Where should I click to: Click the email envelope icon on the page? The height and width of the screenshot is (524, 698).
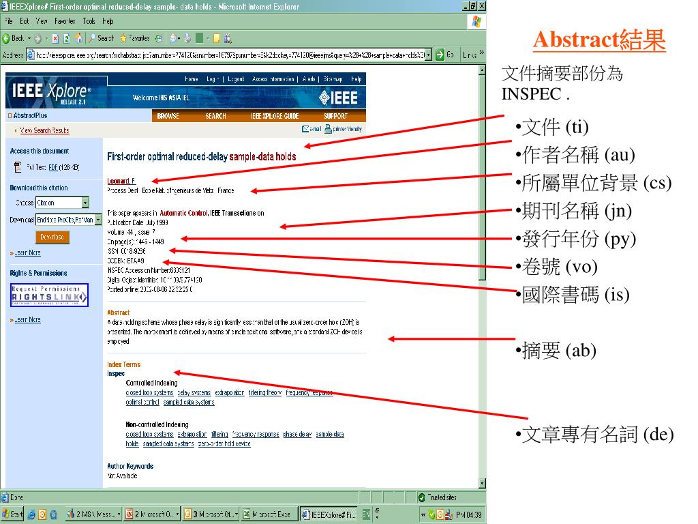[305, 129]
